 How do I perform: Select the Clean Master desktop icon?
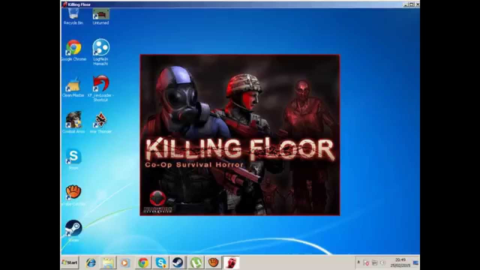73,87
